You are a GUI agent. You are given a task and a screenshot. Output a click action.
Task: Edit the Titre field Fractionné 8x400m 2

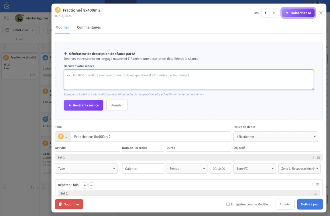click(x=151, y=136)
